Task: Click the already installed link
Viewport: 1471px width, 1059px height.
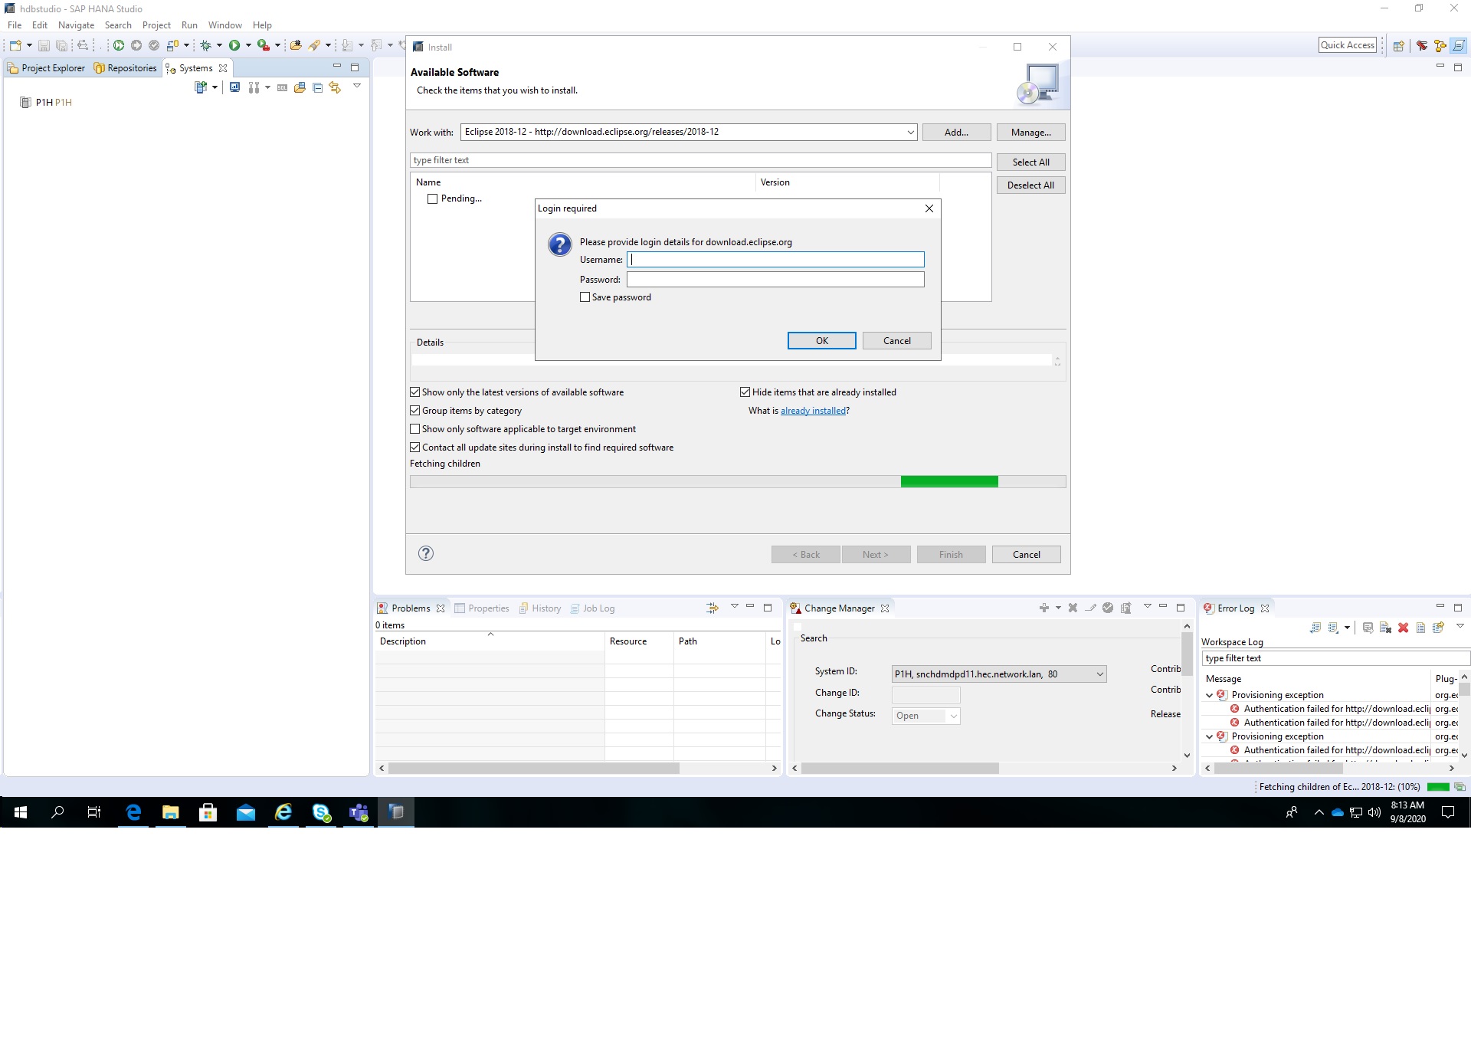Action: click(813, 411)
